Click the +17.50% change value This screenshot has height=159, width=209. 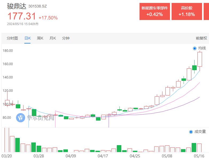[48, 18]
